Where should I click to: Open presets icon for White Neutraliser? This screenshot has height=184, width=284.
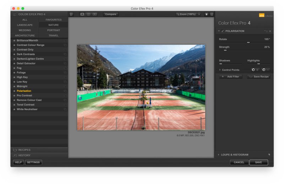[65, 109]
